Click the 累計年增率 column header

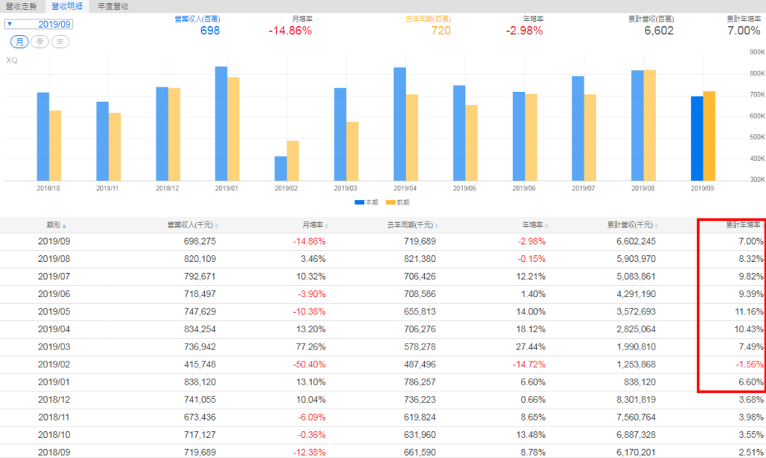click(x=743, y=225)
